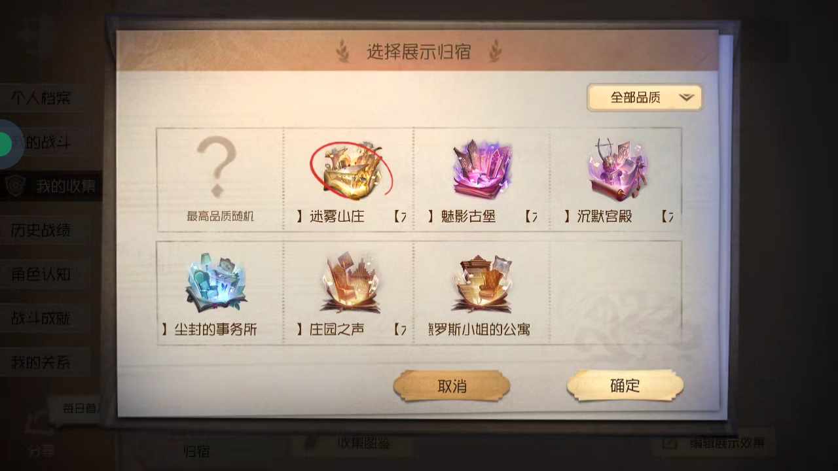This screenshot has width=838, height=471.
Task: Choose the 魅影古堡 purple castle icon
Action: (x=483, y=169)
